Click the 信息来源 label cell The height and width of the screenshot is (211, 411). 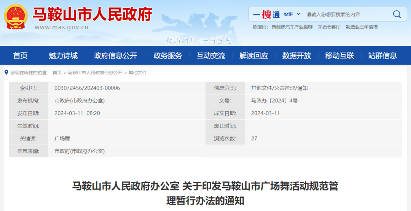pyautogui.click(x=28, y=151)
